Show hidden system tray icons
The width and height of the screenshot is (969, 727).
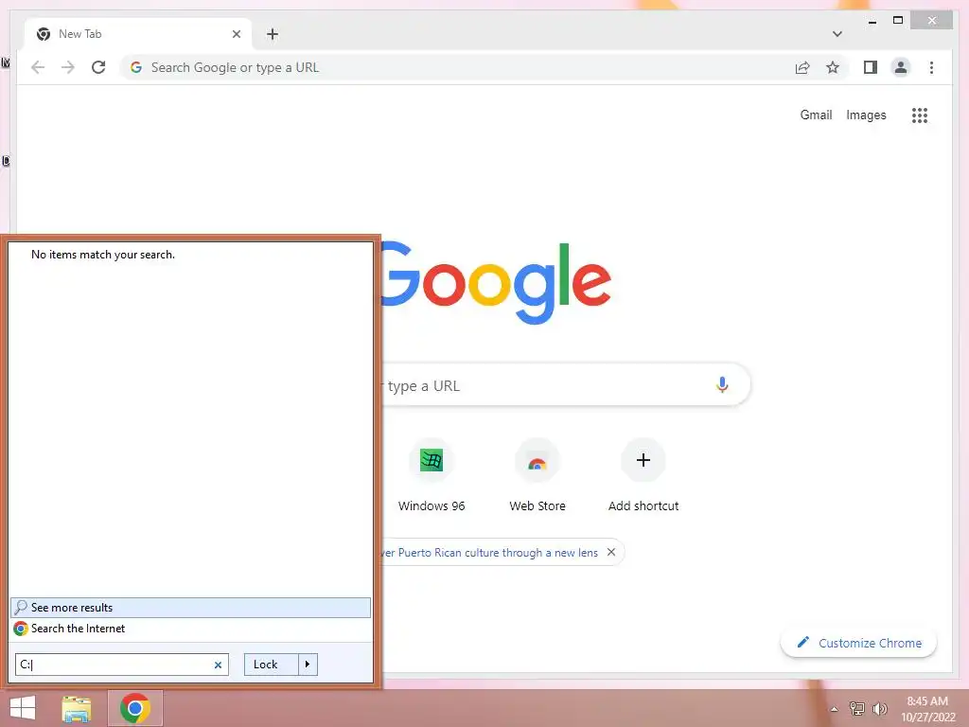pyautogui.click(x=834, y=708)
